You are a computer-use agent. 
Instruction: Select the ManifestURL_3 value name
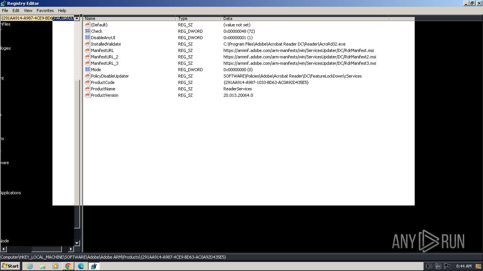105,63
